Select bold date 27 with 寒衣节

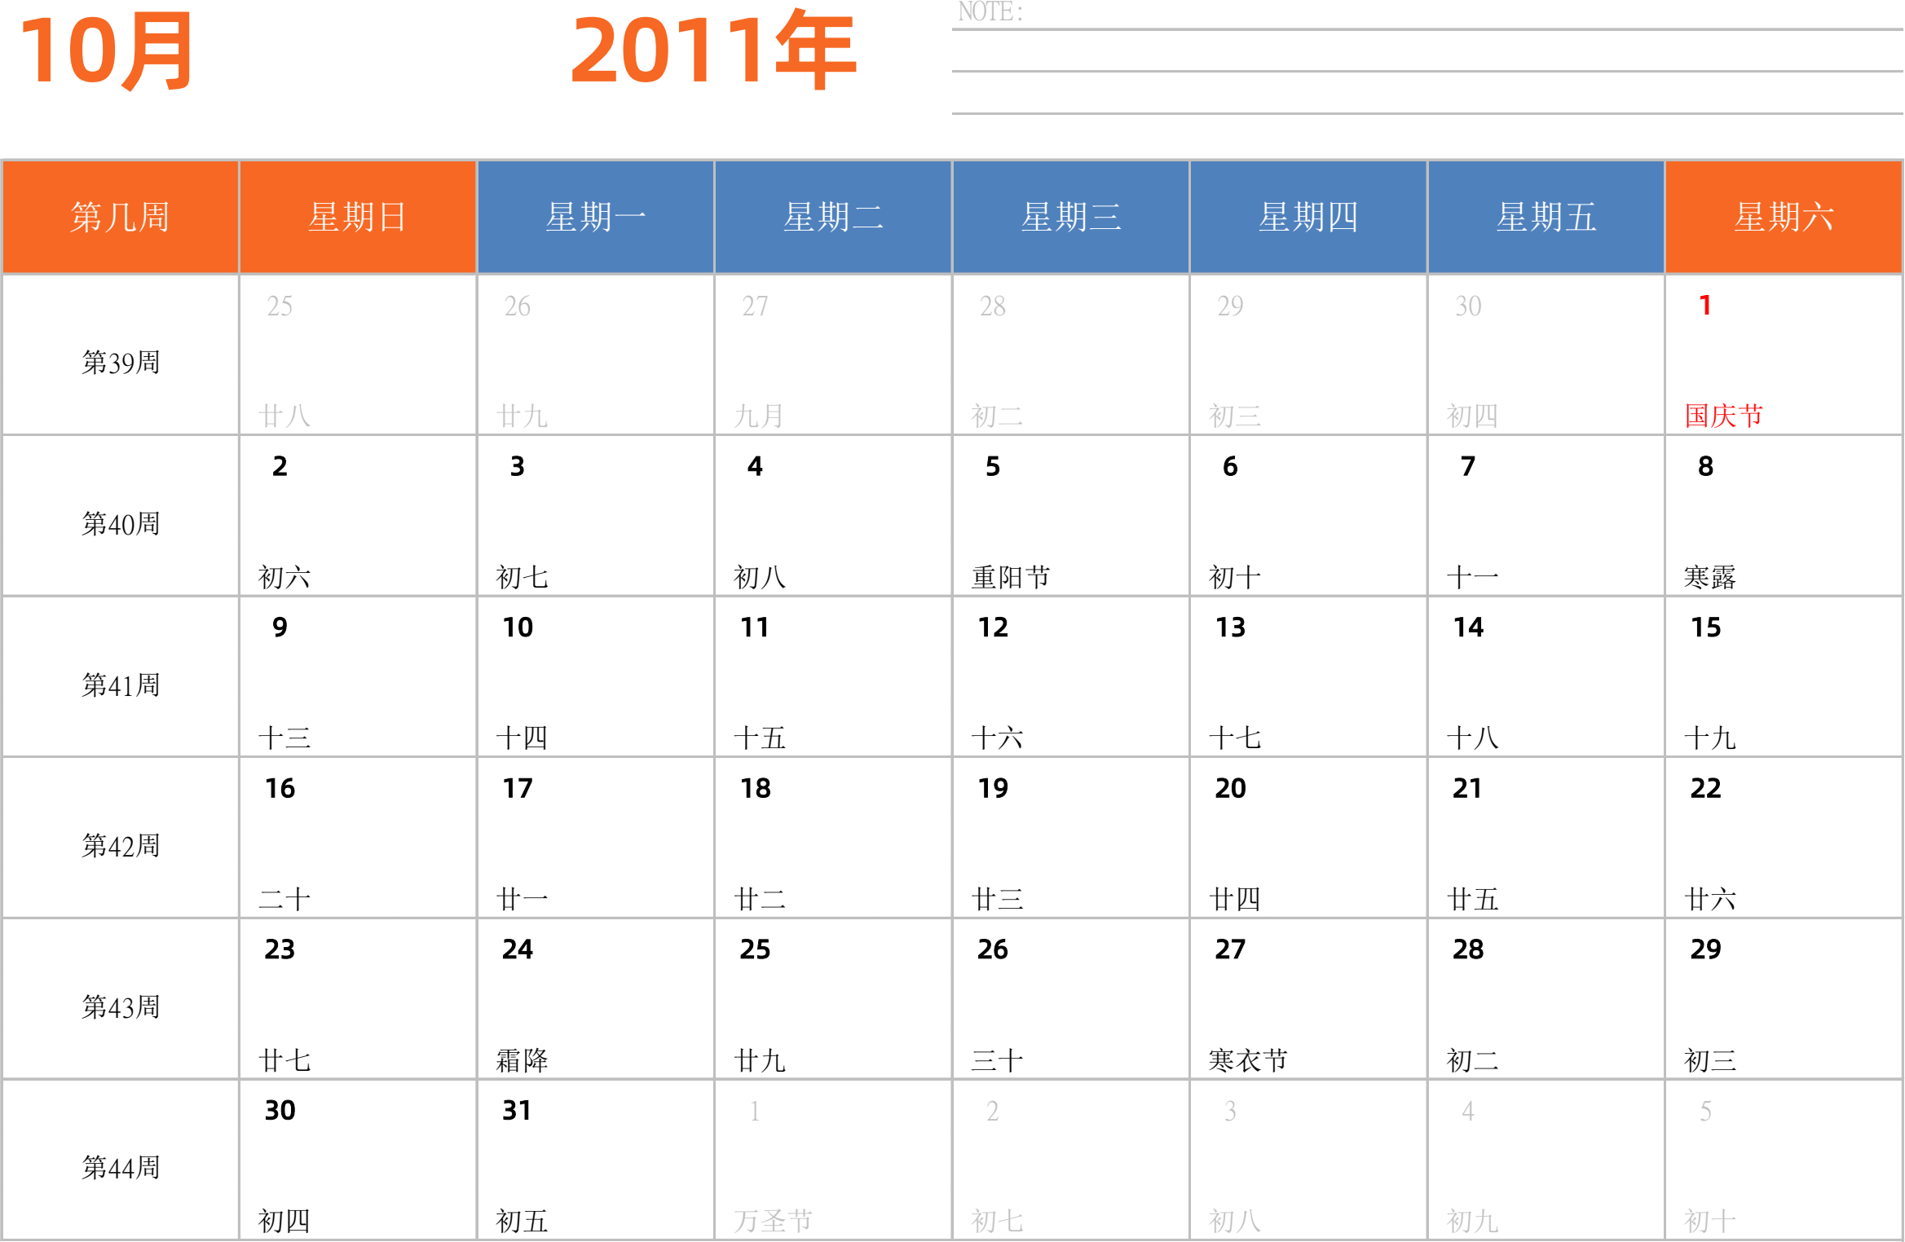click(x=1231, y=949)
